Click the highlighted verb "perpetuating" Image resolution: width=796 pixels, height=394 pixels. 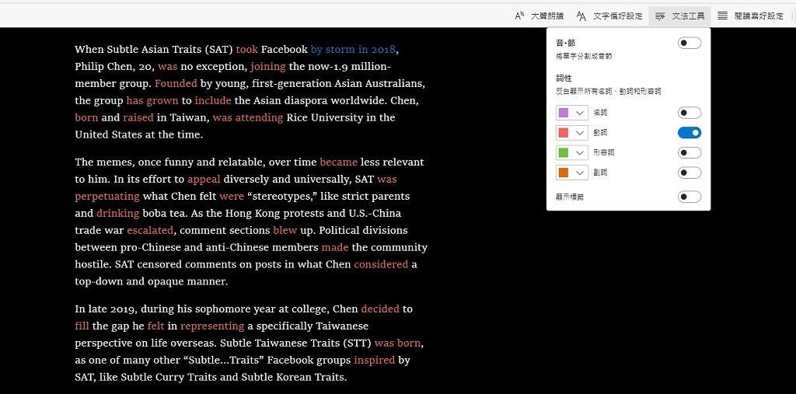point(107,197)
